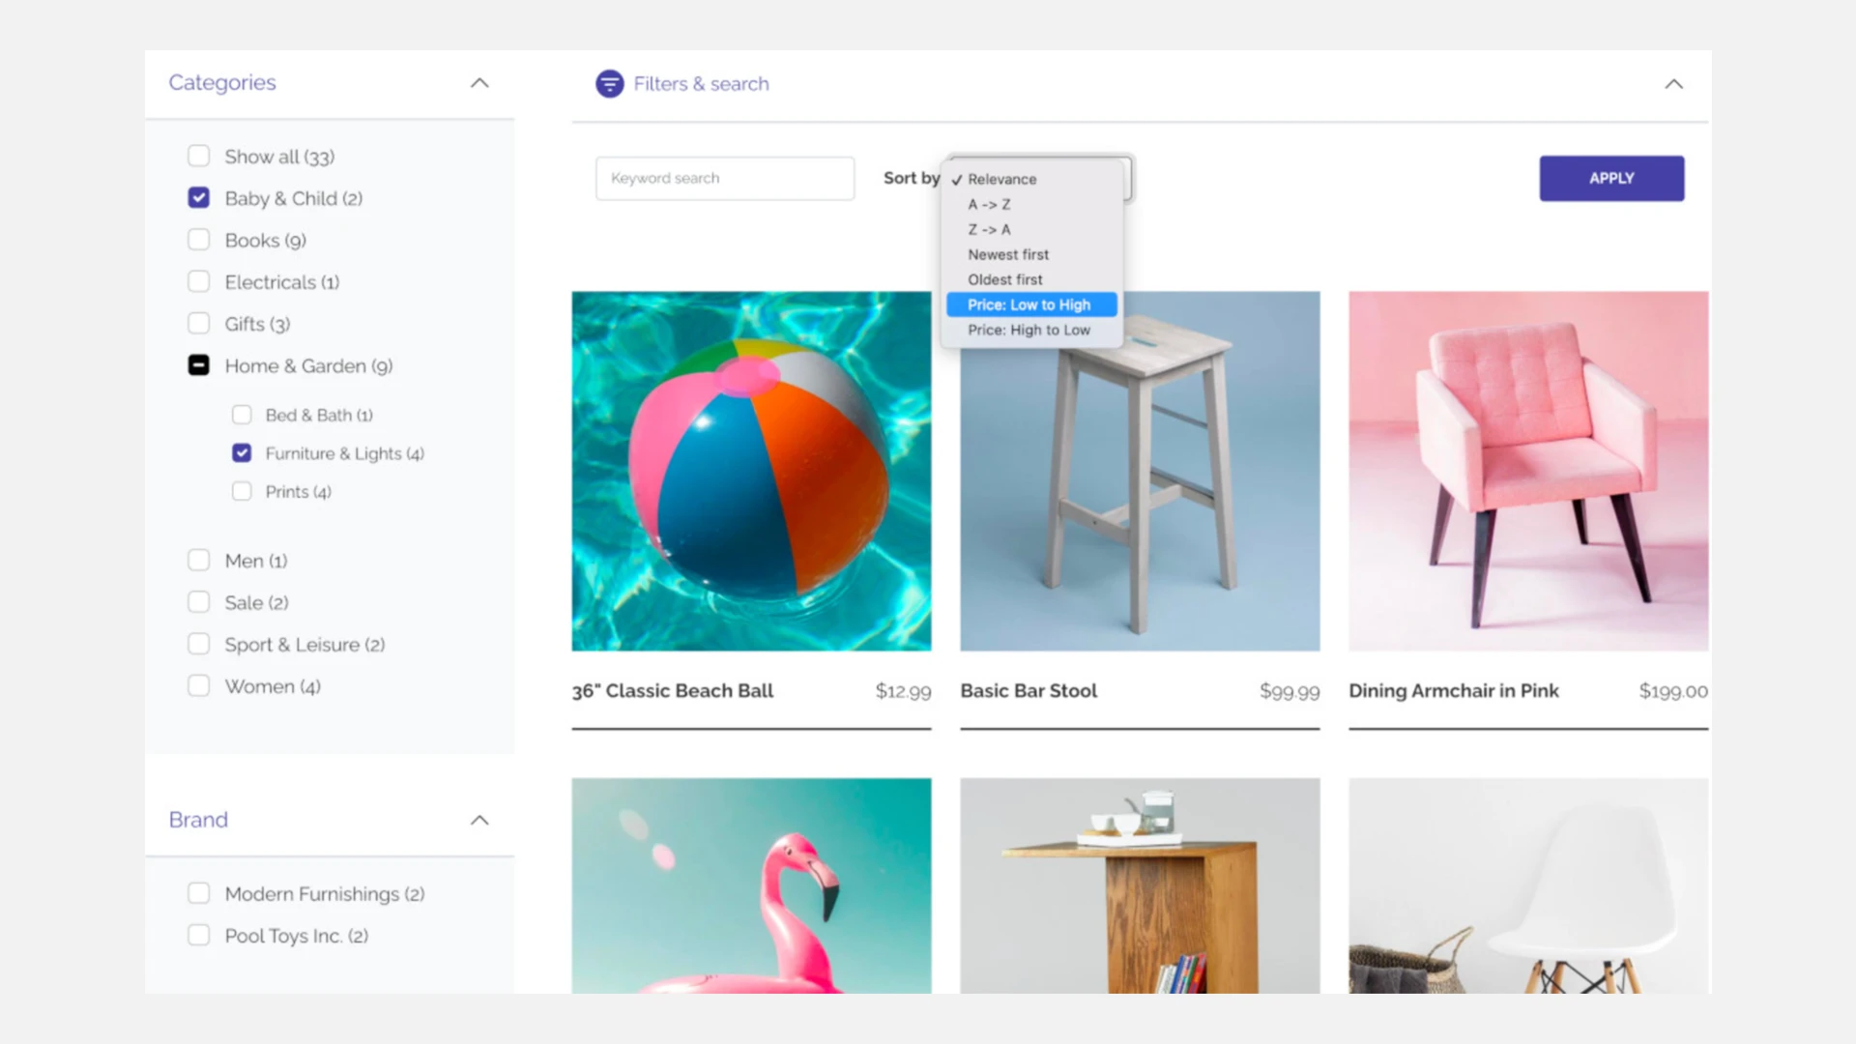Open the white chair product image
The image size is (1856, 1044).
point(1528,885)
